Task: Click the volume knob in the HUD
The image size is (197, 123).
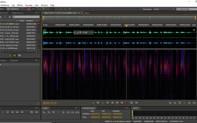Action: (80, 32)
